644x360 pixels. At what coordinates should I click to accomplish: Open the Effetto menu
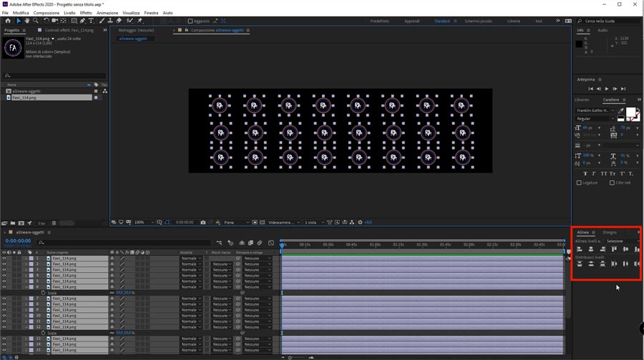point(86,13)
